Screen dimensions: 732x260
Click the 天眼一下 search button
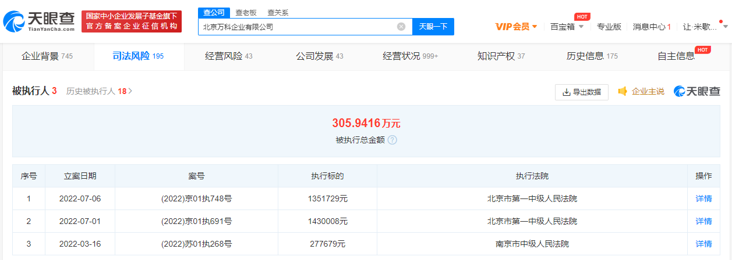(x=433, y=27)
